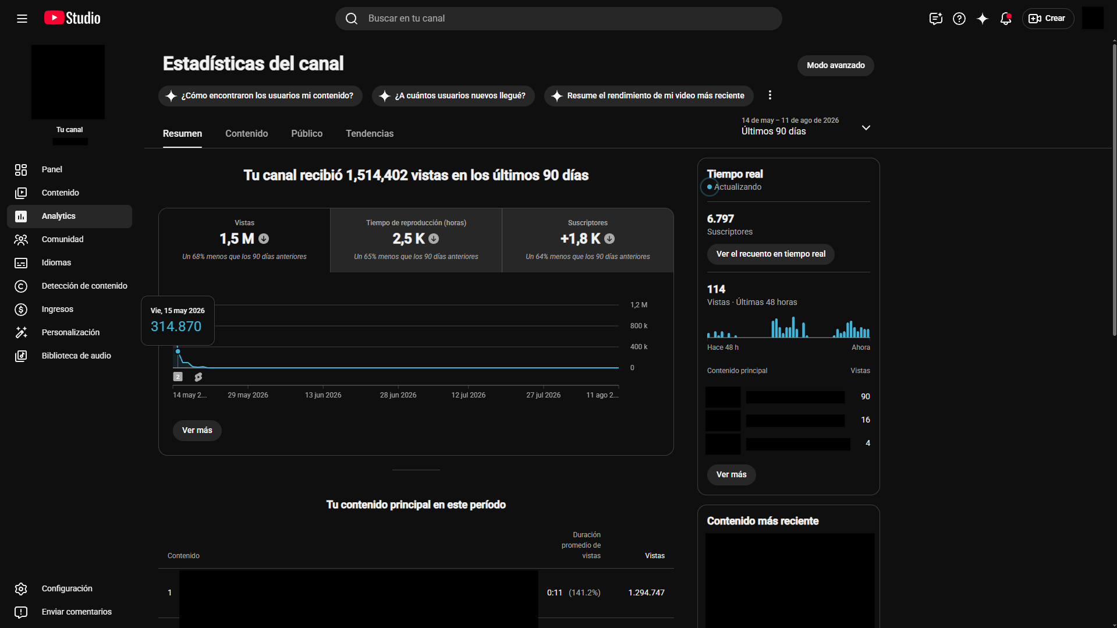Viewport: 1117px width, 628px height.
Task: Select the Tiempo de reproducción metric card
Action: (x=416, y=240)
